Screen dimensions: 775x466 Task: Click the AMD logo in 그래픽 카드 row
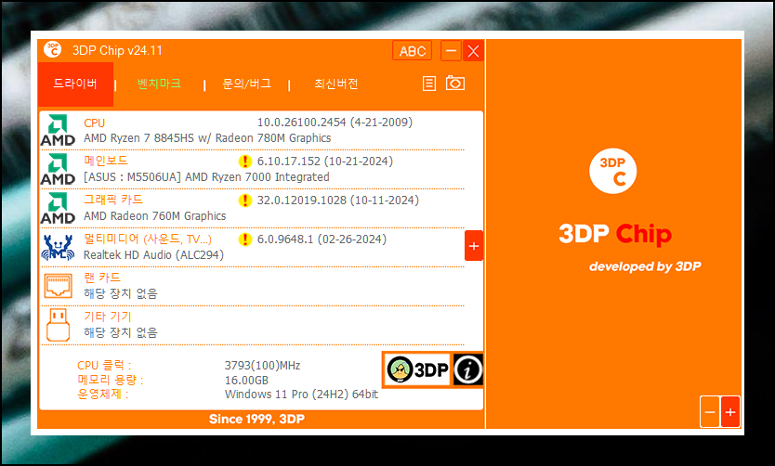click(x=58, y=208)
